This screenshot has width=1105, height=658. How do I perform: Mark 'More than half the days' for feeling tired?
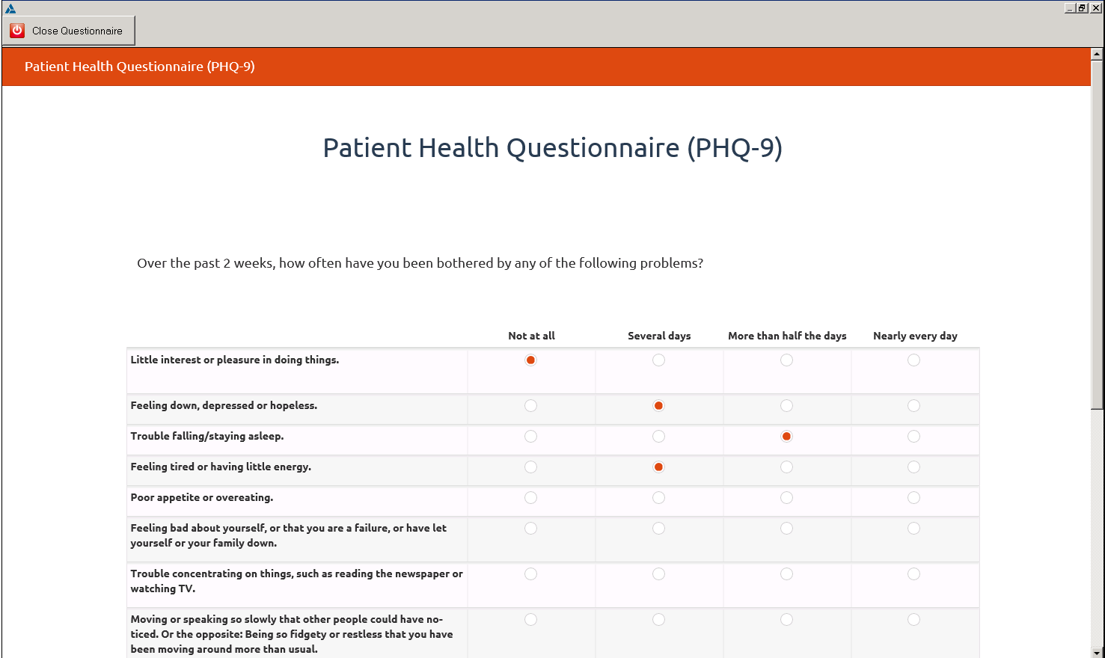[x=786, y=467]
